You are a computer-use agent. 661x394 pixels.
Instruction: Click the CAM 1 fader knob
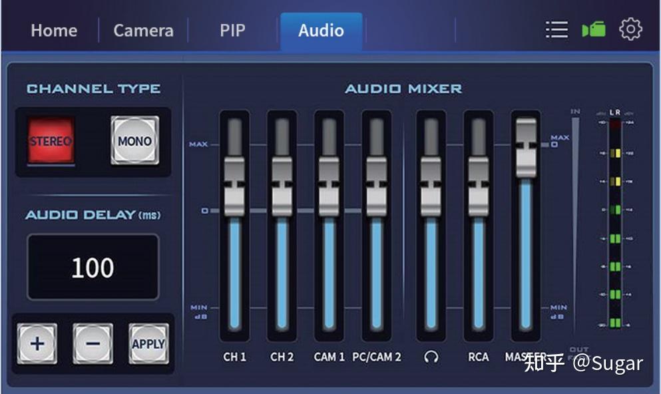point(330,186)
